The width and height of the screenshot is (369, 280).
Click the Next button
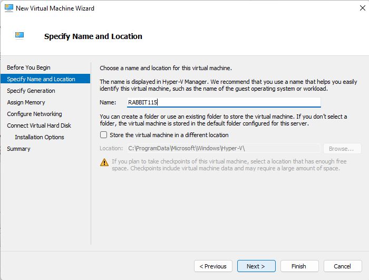point(256,266)
